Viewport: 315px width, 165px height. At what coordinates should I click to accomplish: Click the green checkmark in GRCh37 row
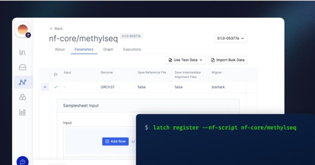click(x=55, y=87)
